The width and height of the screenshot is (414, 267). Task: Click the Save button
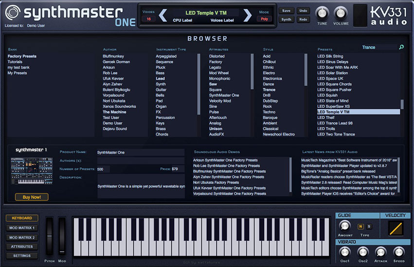(286, 11)
